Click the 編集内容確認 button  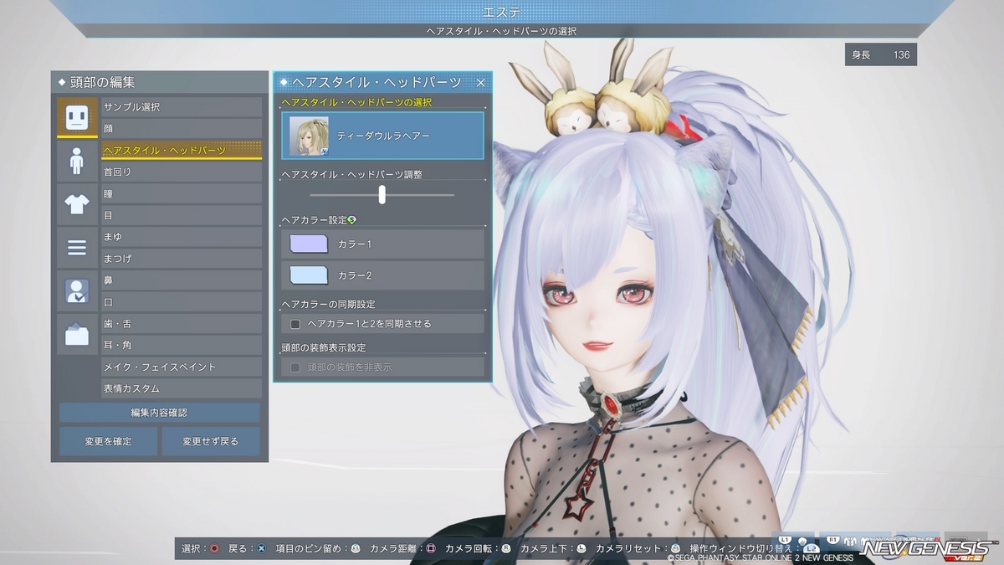(x=159, y=413)
